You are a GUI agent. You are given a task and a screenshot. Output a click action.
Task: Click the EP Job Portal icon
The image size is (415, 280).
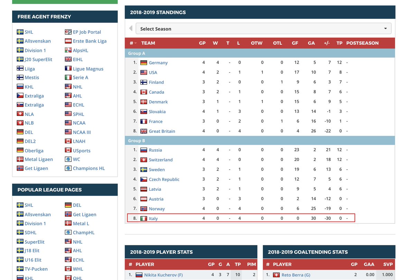click(x=68, y=32)
